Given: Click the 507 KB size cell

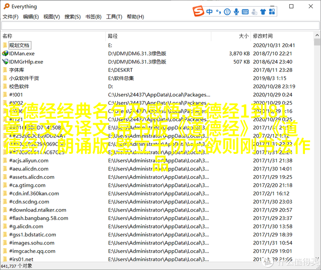Looking at the screenshot, I should pos(242,62).
